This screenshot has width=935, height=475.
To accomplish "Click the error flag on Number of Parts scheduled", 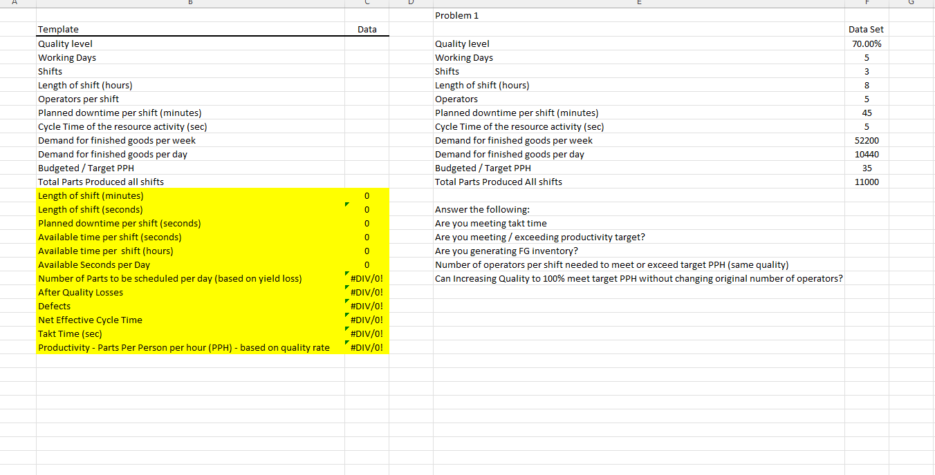I will pyautogui.click(x=346, y=274).
